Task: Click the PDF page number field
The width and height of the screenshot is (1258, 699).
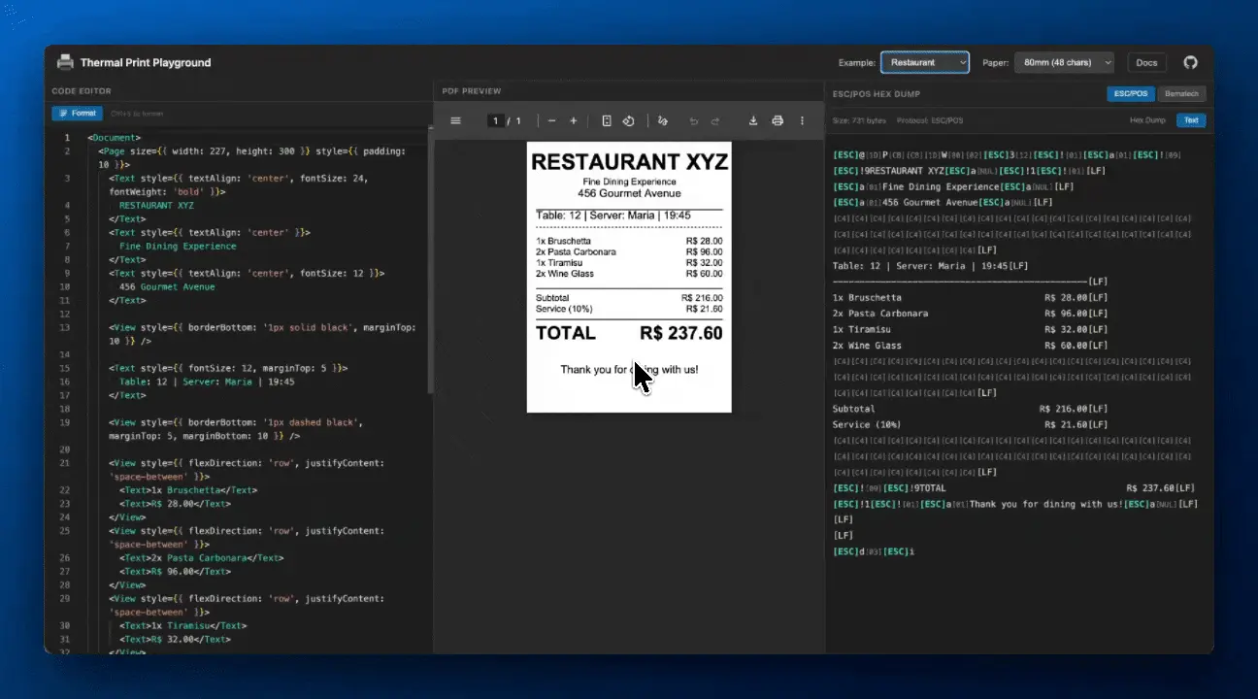Action: pyautogui.click(x=496, y=121)
